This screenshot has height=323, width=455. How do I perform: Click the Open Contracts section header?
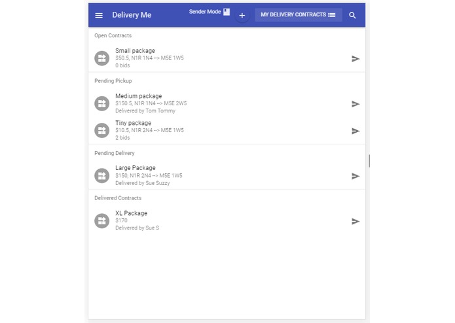(x=113, y=35)
